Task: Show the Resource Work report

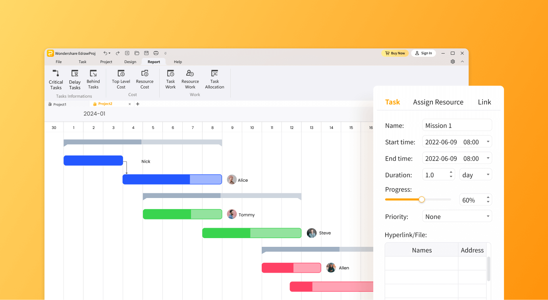Action: pos(190,79)
